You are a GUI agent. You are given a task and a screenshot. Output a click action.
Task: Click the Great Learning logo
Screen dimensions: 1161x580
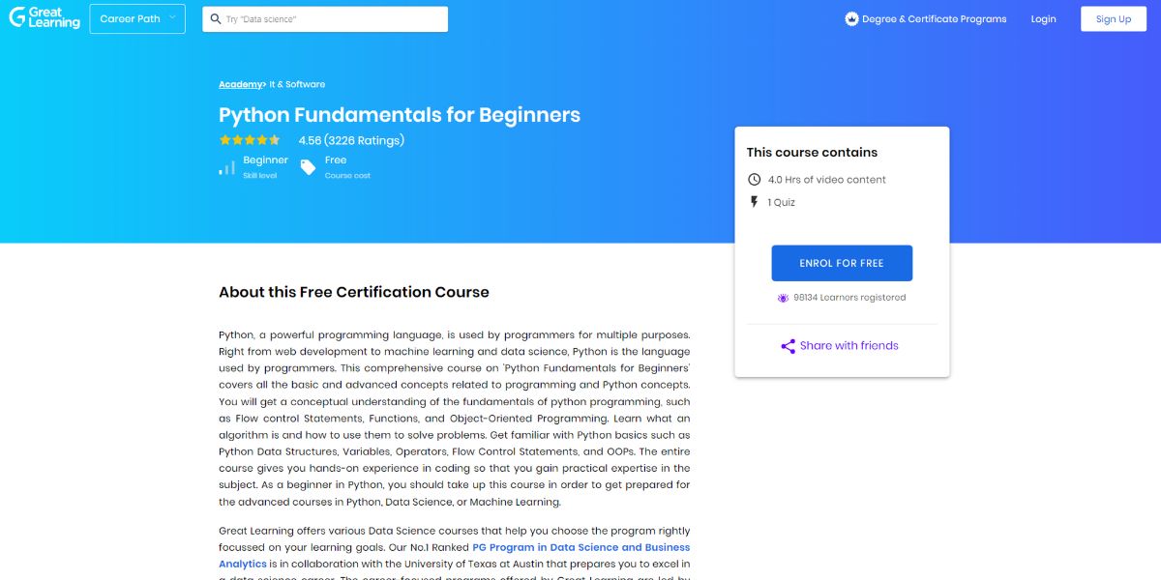coord(45,18)
